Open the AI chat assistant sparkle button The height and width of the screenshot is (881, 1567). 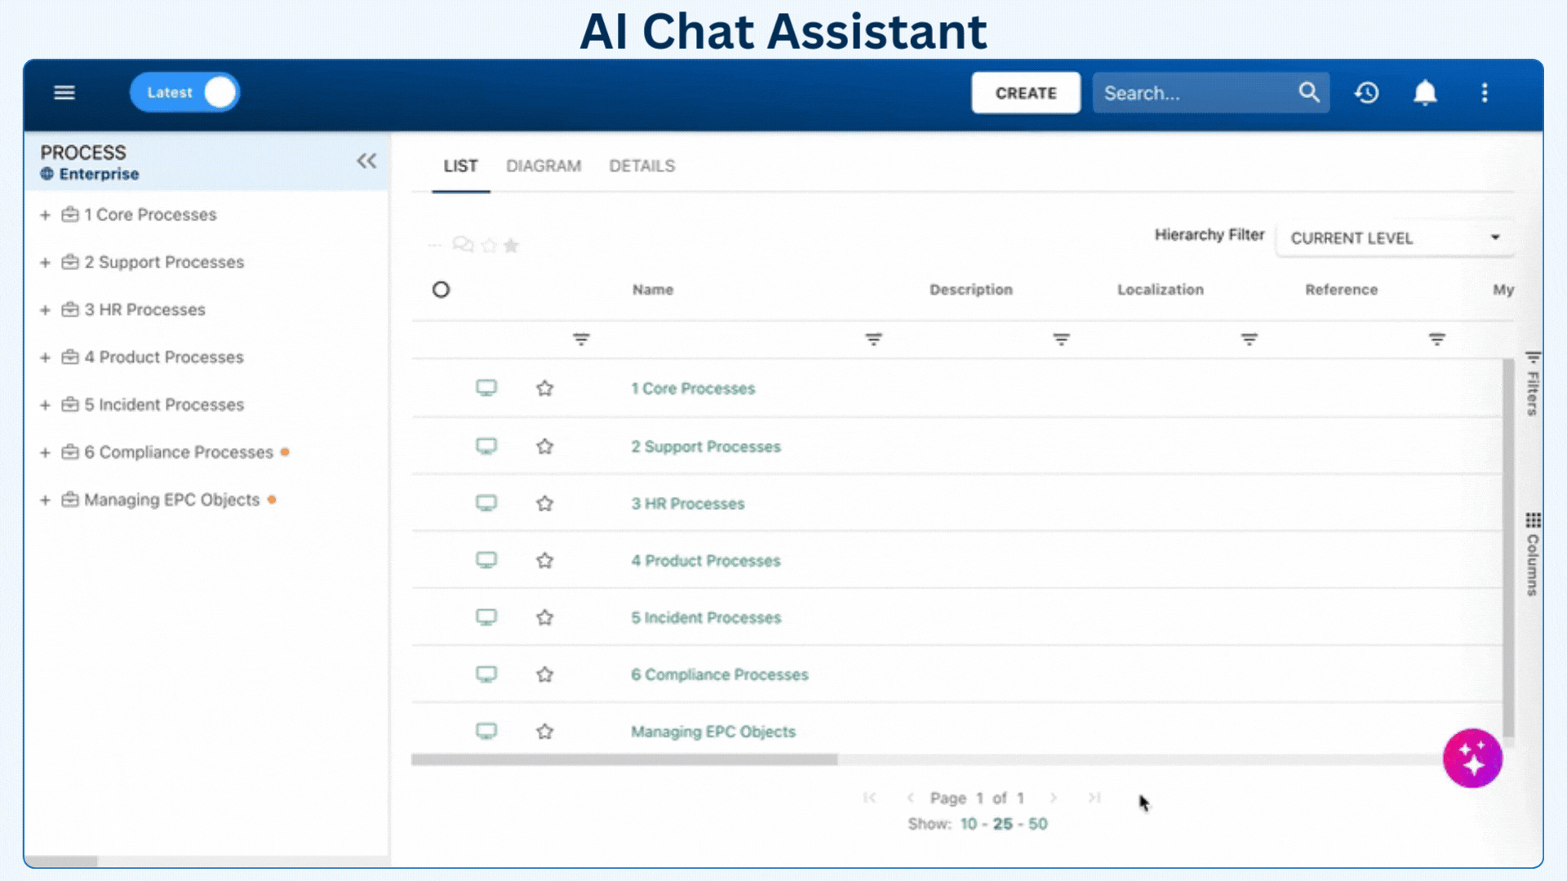pyautogui.click(x=1472, y=758)
